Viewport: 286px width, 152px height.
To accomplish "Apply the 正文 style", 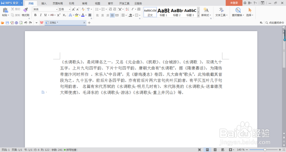I will tap(150, 12).
